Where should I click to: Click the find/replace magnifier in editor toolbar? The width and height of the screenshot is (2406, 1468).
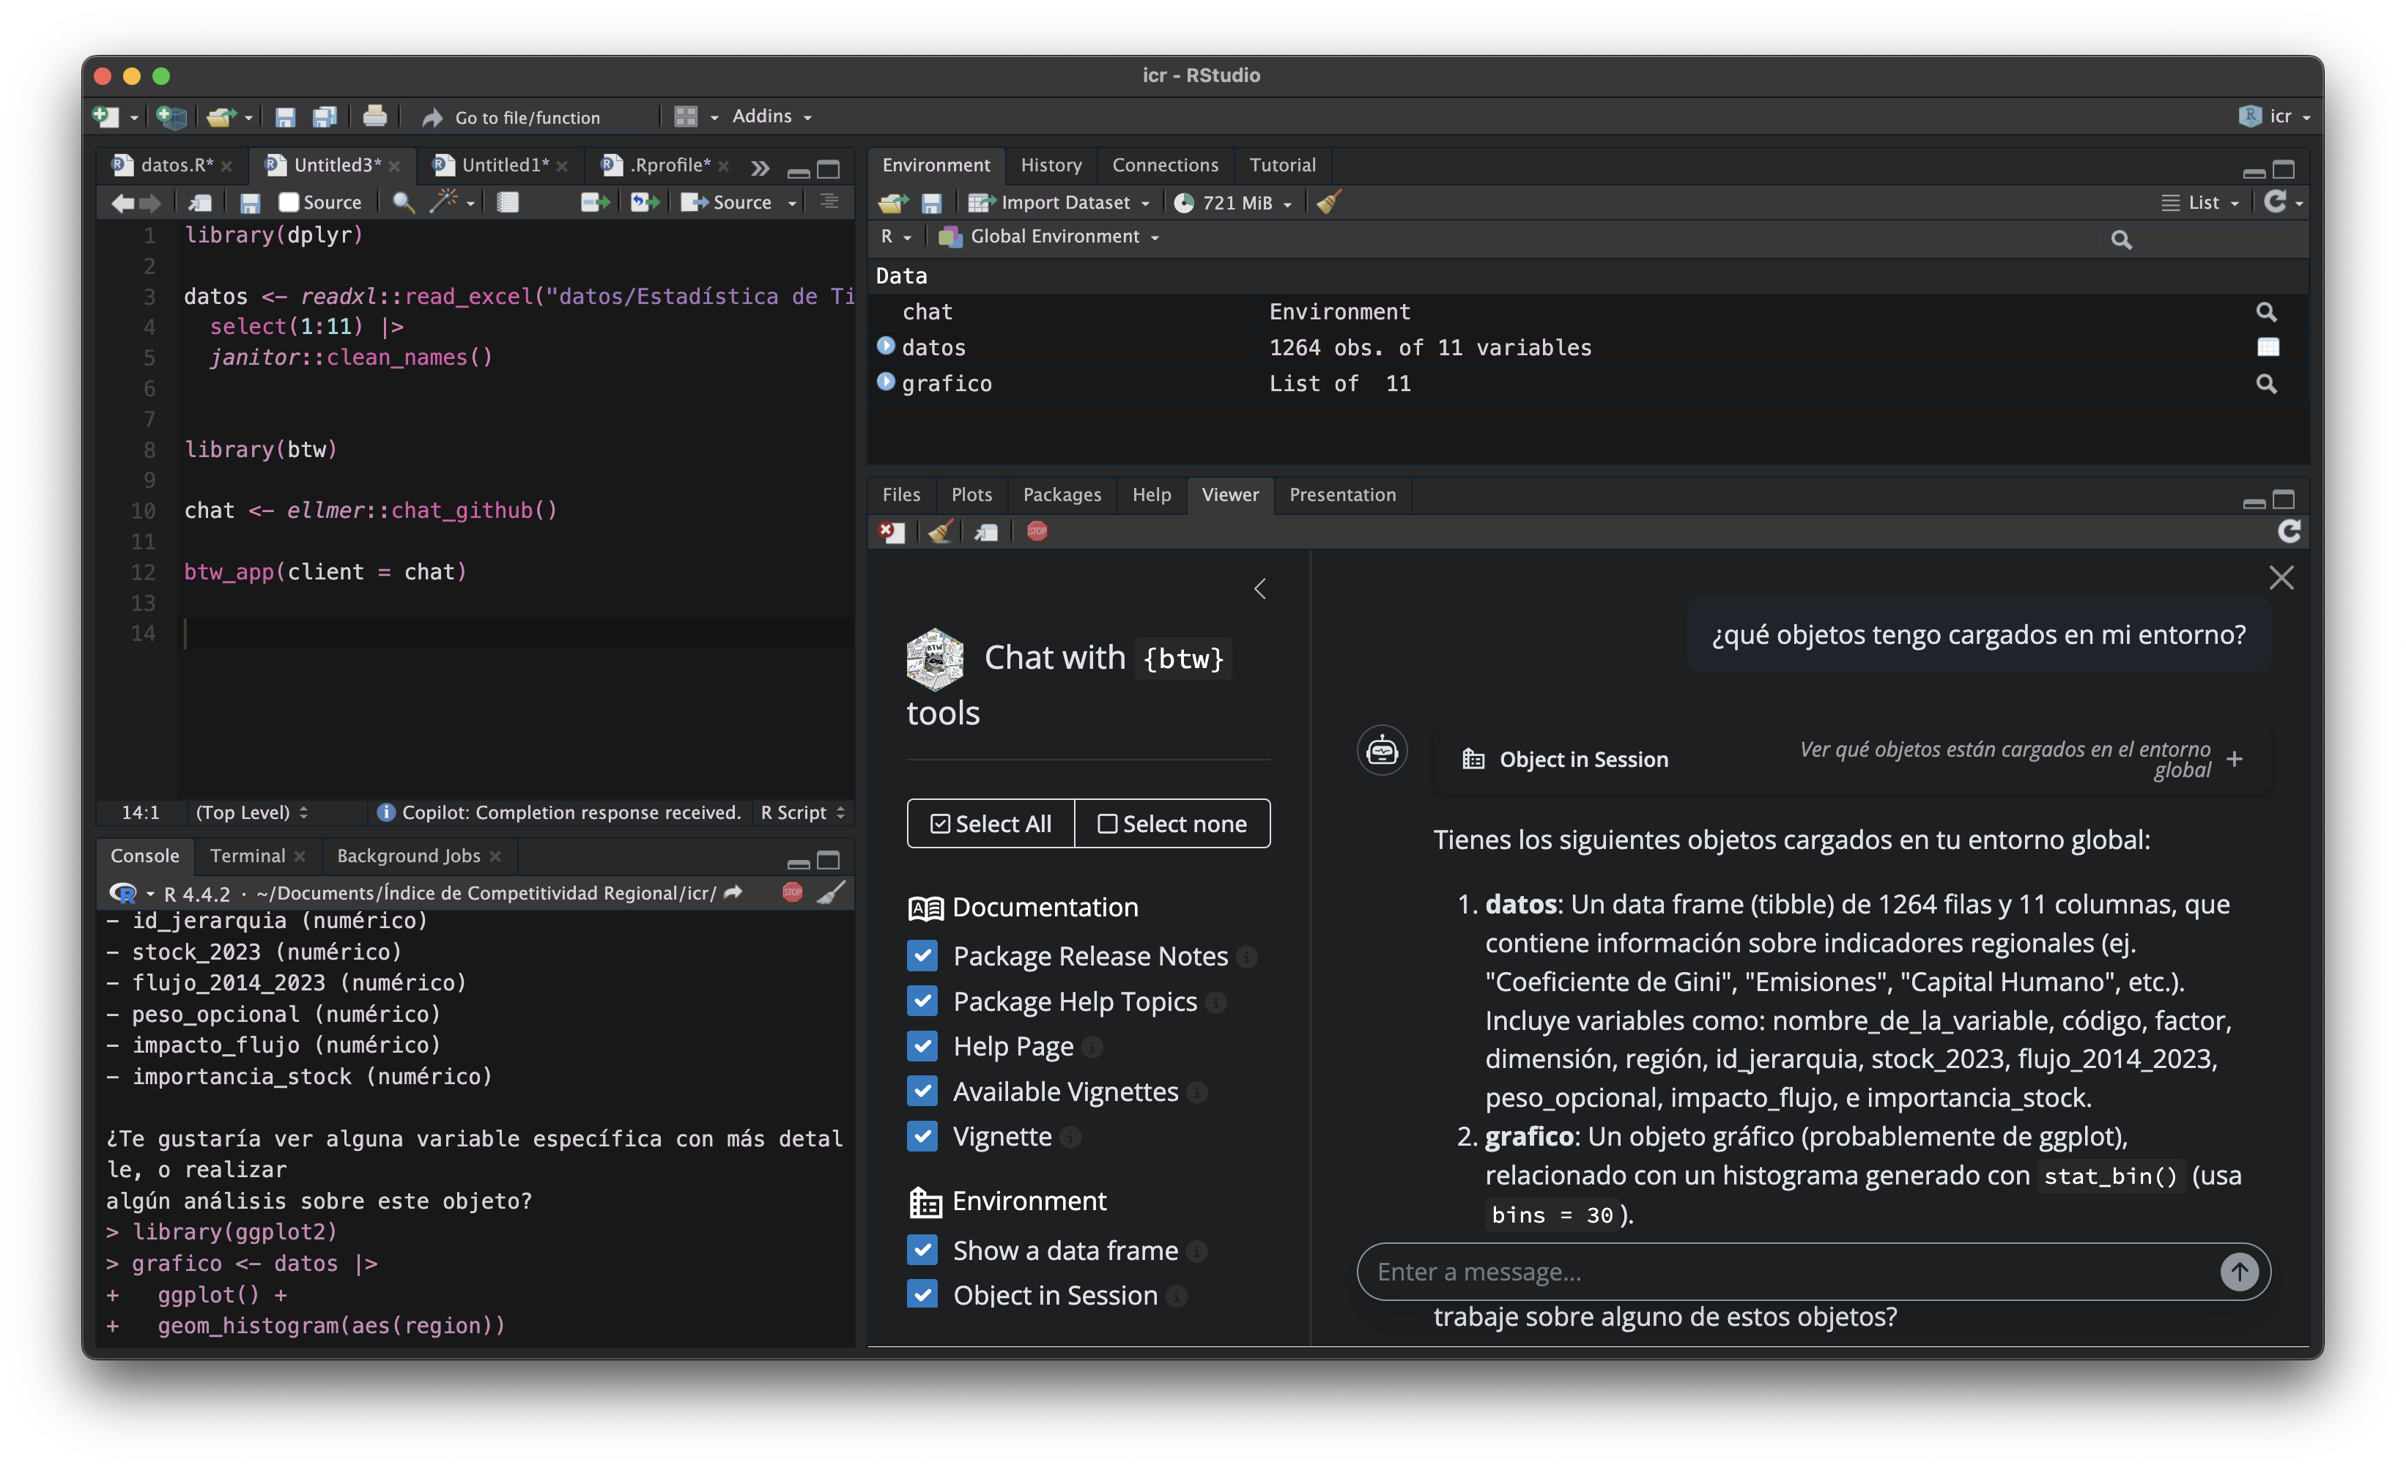402,202
